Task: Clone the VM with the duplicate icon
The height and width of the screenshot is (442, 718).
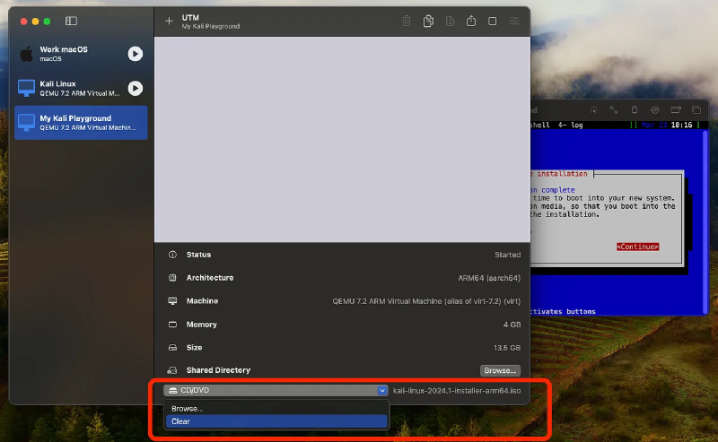Action: coord(429,22)
